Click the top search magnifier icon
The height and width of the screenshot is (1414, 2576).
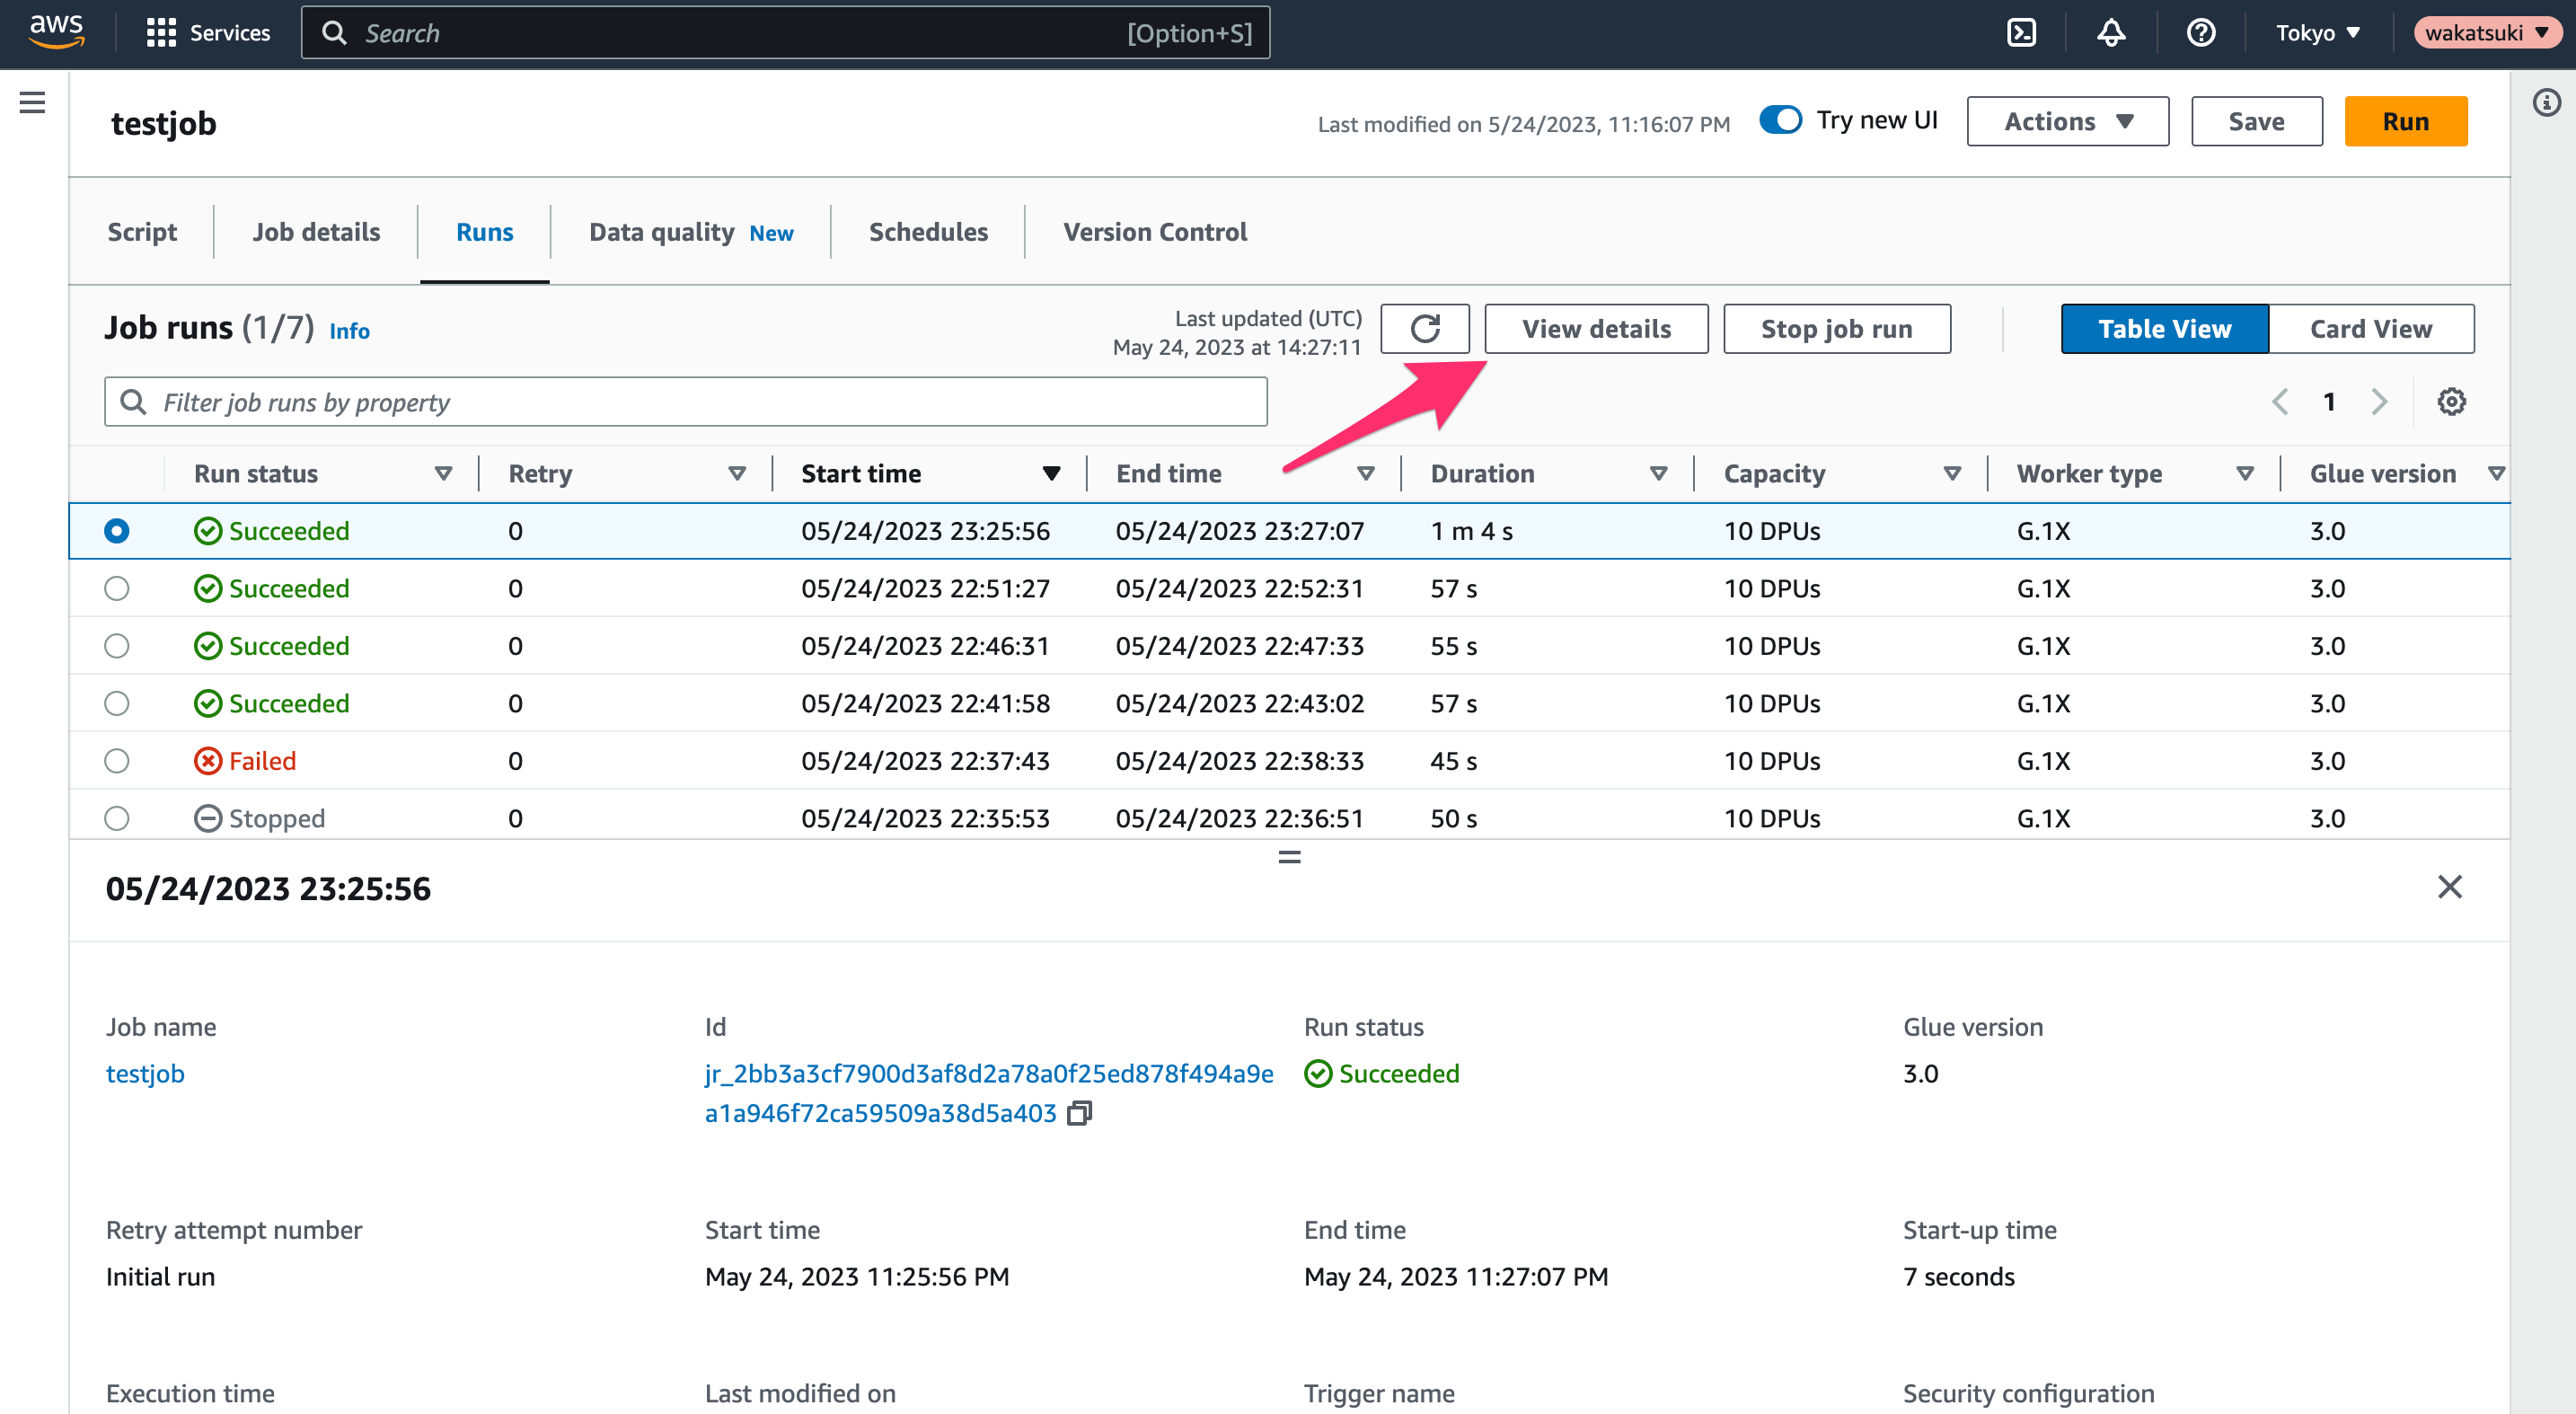click(334, 33)
